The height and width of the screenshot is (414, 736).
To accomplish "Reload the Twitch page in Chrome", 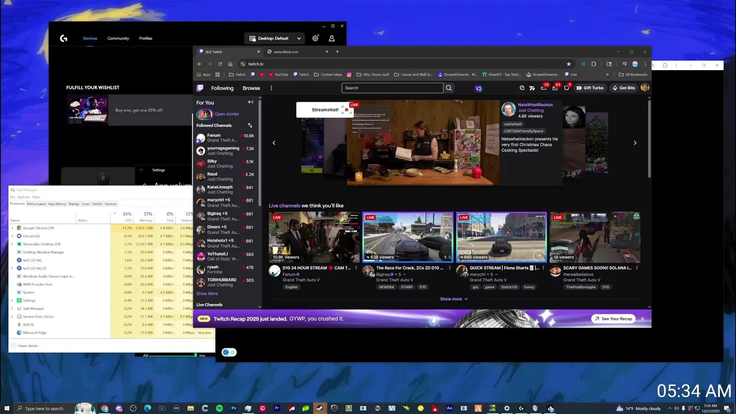I will pyautogui.click(x=220, y=64).
